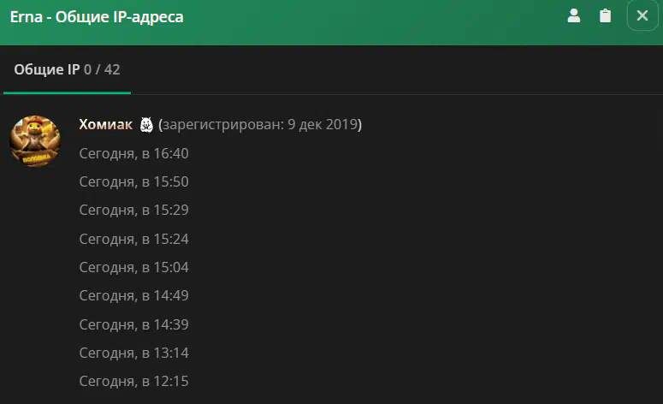This screenshot has height=404, width=663.
Task: Click the 0 / 42 counter in the tab
Action: tap(102, 69)
